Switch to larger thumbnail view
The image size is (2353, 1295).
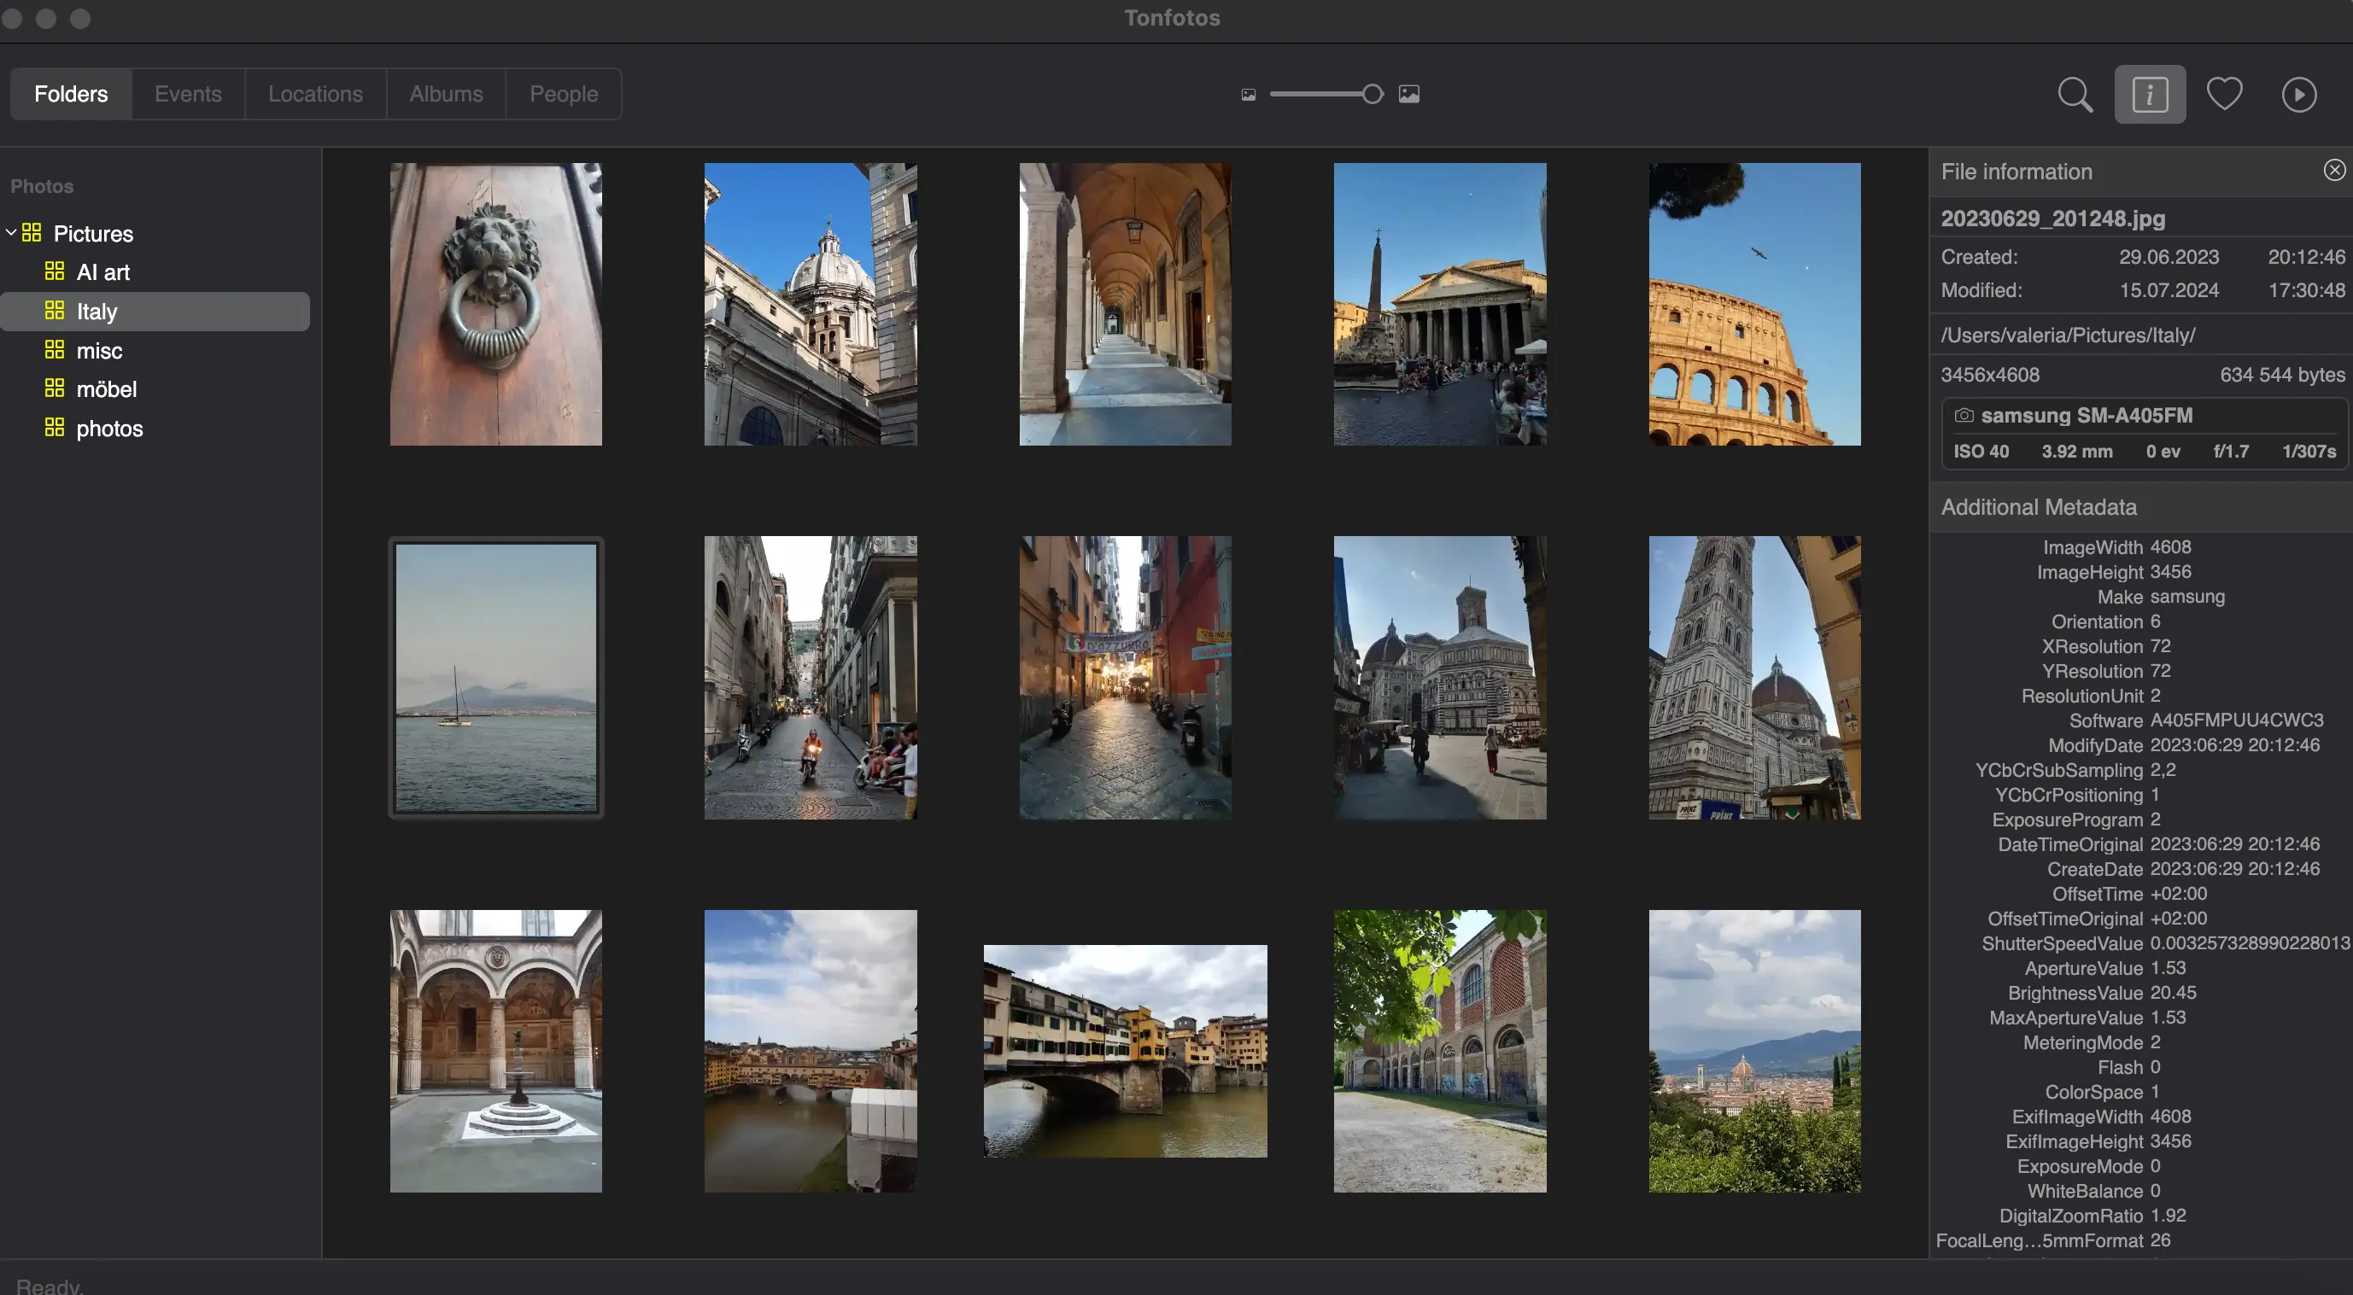1407,92
